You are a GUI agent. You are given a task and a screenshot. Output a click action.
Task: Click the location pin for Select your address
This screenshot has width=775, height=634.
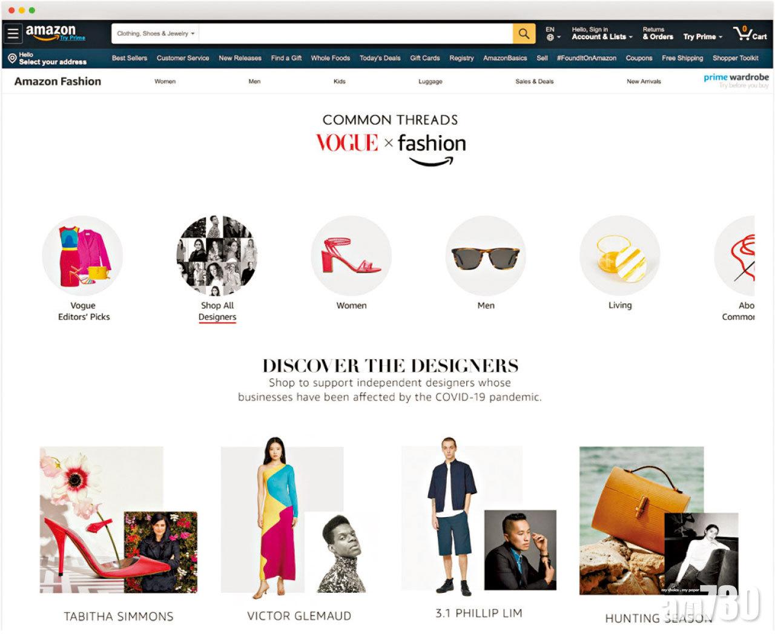pos(12,59)
